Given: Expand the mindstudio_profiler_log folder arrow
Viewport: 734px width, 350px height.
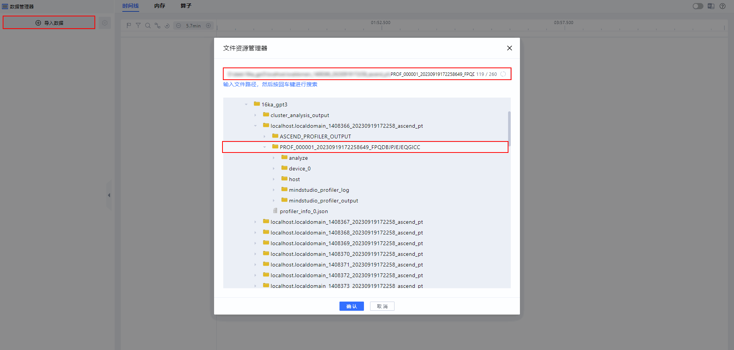Looking at the screenshot, I should pos(274,190).
